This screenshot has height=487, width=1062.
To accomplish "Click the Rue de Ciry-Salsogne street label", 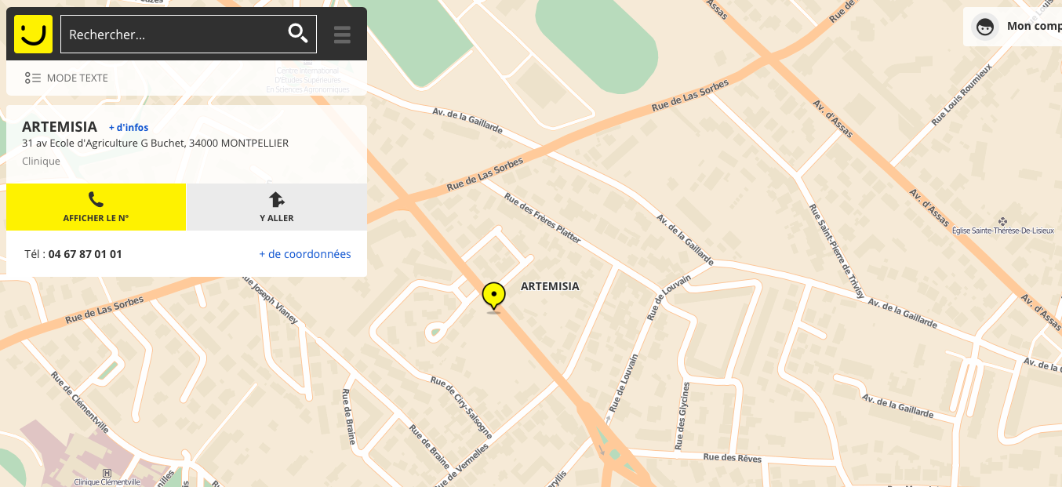I will (462, 406).
